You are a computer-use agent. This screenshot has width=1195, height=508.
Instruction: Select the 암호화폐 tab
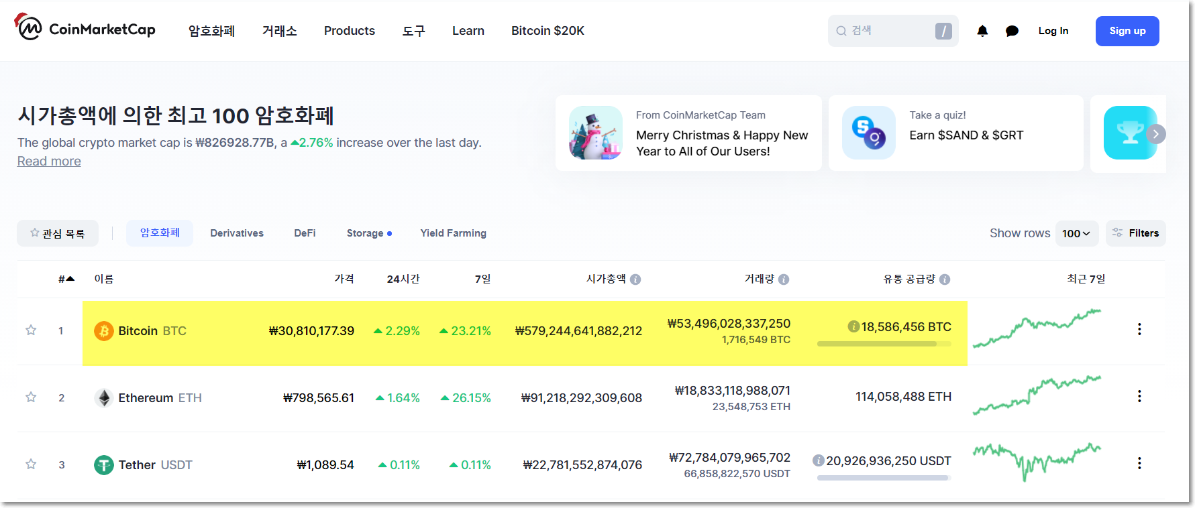click(x=160, y=233)
